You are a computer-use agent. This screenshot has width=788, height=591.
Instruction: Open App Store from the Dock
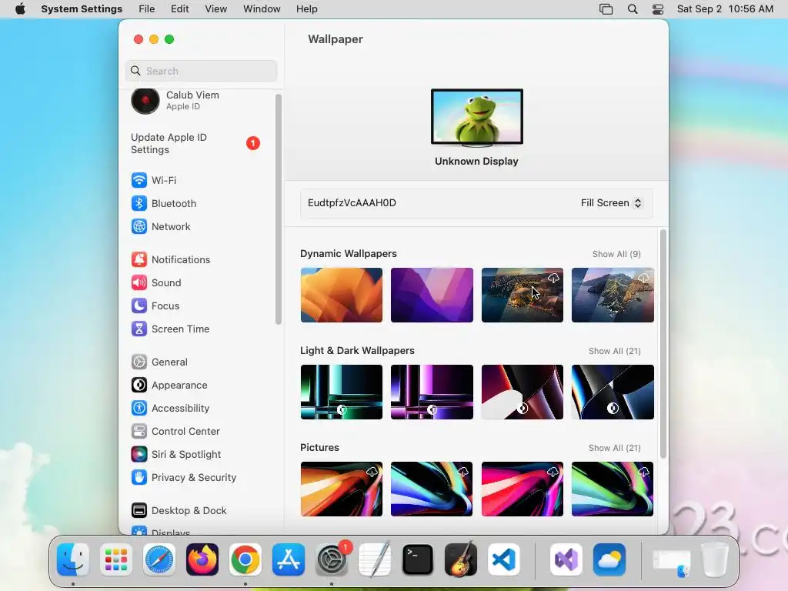tap(289, 559)
